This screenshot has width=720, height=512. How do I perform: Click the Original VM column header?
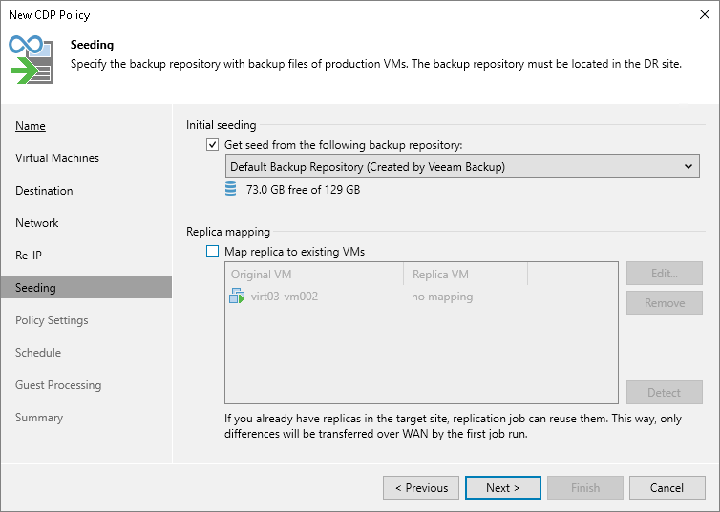[314, 274]
